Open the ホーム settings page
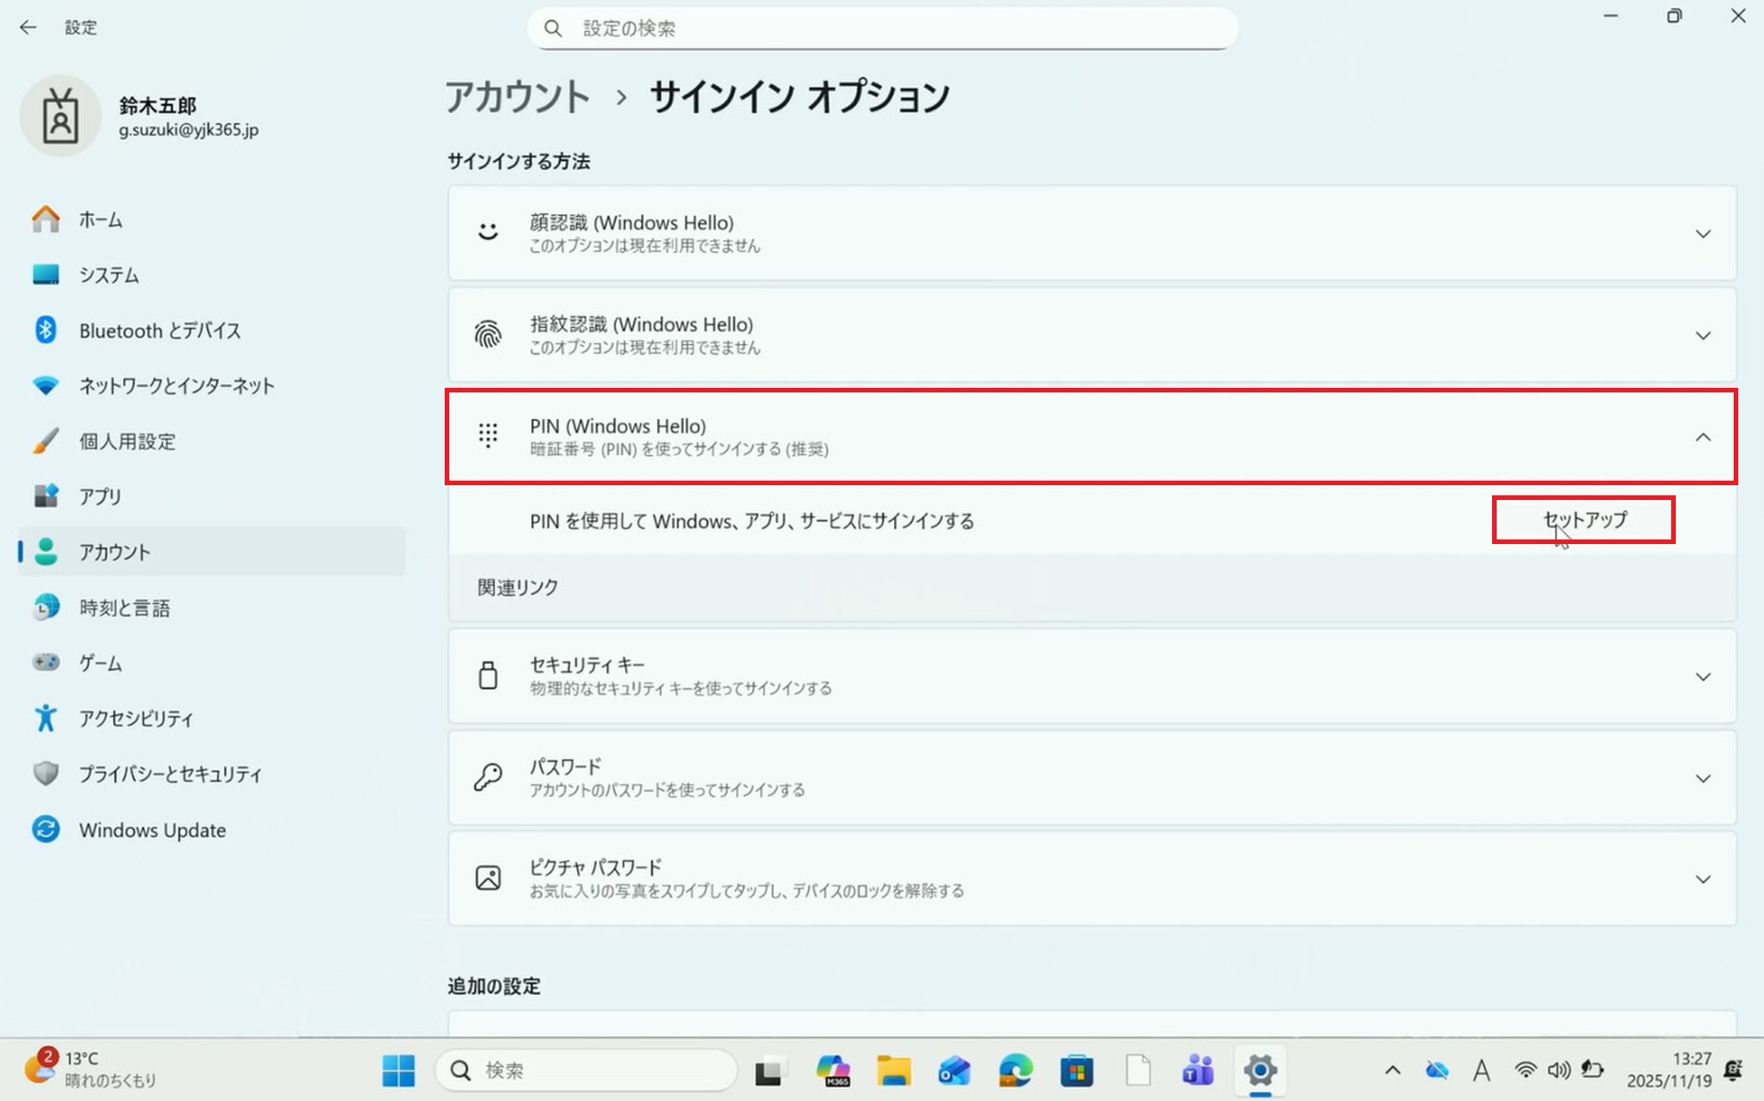The image size is (1764, 1101). [x=100, y=220]
